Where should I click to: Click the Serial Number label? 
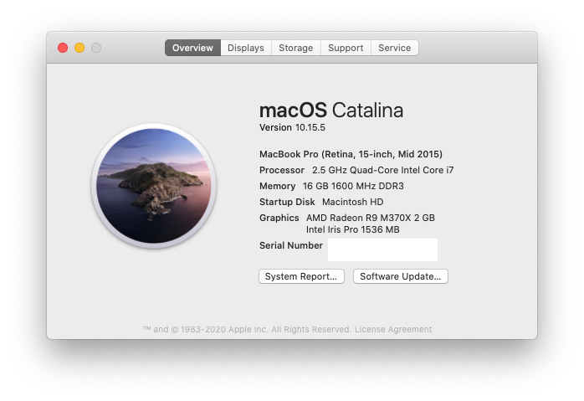pyautogui.click(x=291, y=245)
